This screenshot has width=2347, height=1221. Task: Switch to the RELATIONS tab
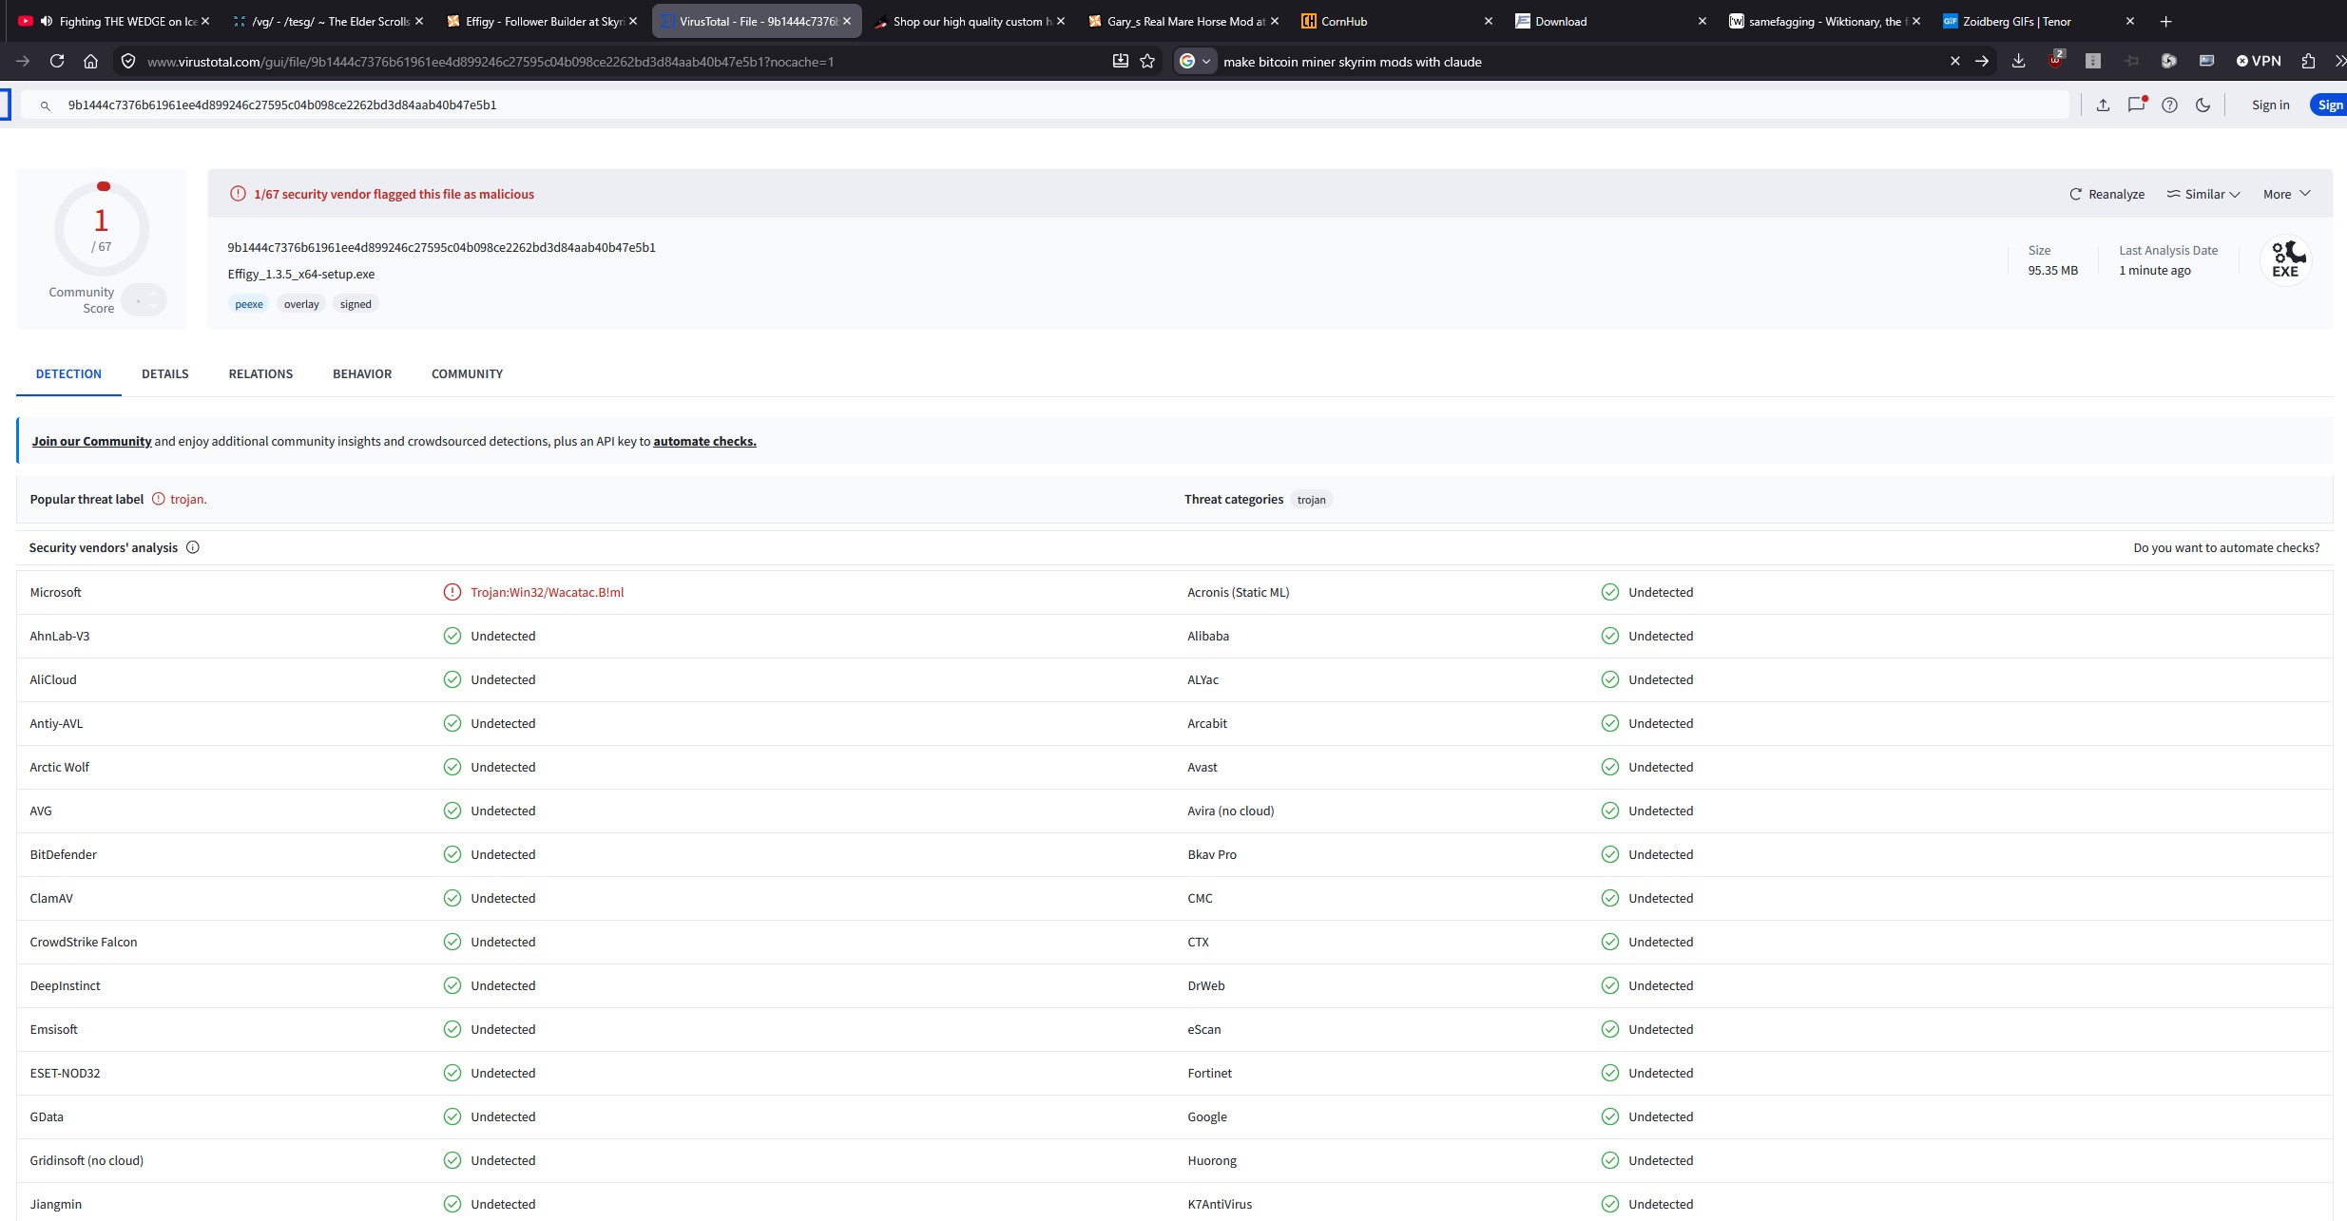(x=260, y=373)
